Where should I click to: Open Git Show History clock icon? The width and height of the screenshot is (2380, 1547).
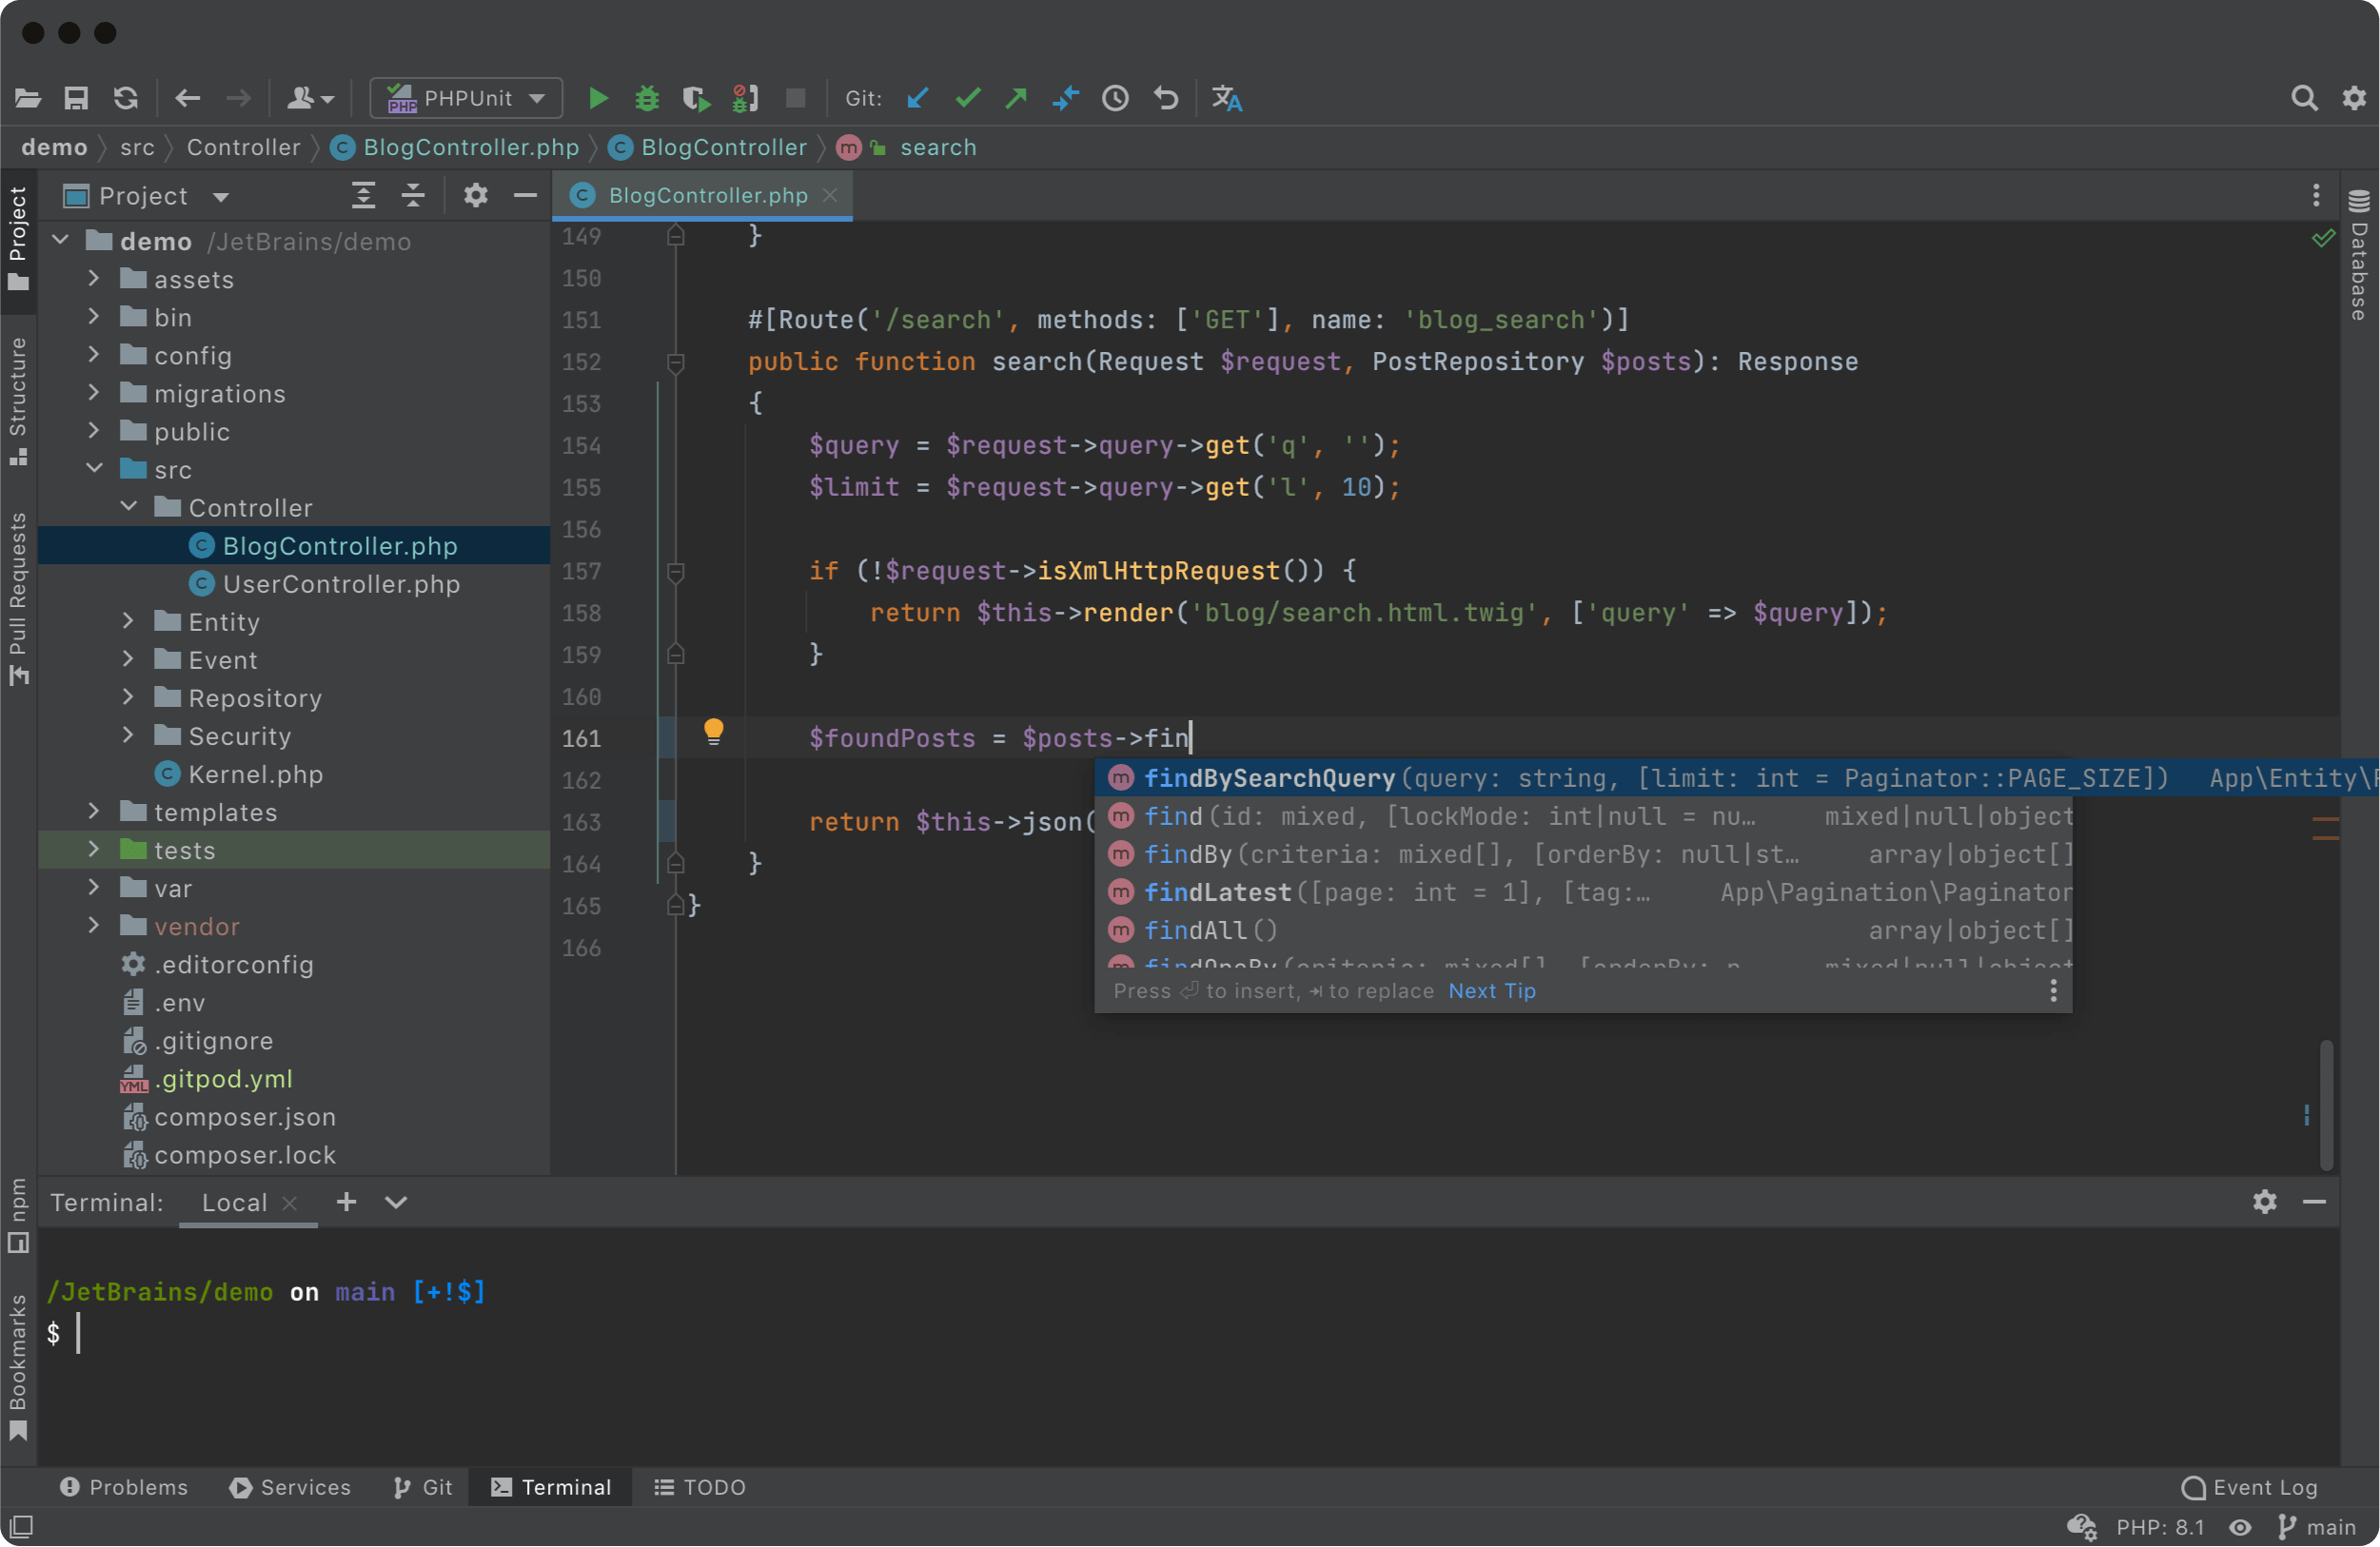[x=1115, y=98]
